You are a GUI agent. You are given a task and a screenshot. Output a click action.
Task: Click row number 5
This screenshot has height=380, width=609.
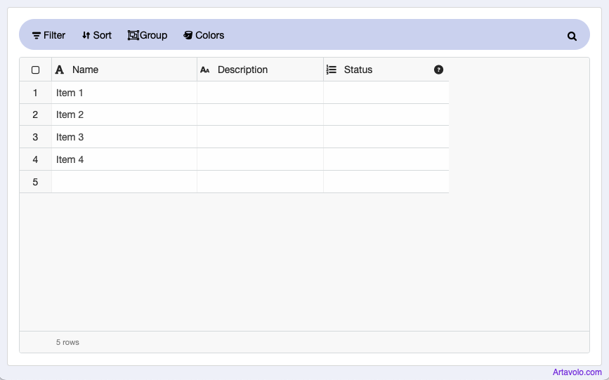pos(35,182)
